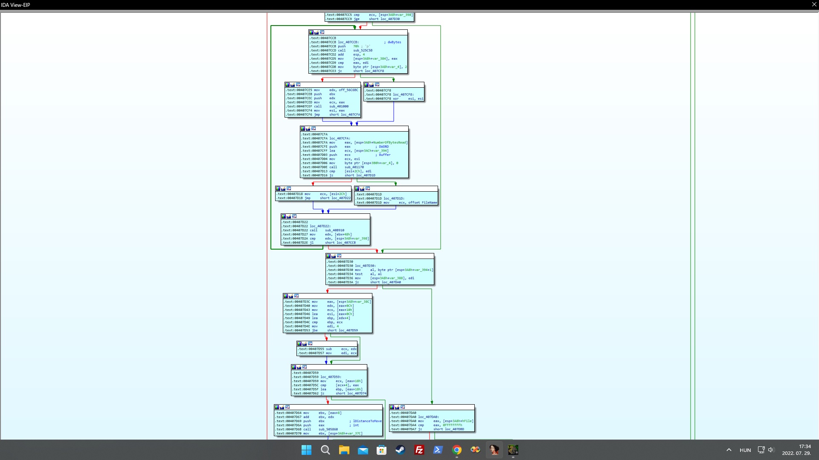This screenshot has height=460, width=819.
Task: Click sub_525C5B call operand
Action: (363, 50)
